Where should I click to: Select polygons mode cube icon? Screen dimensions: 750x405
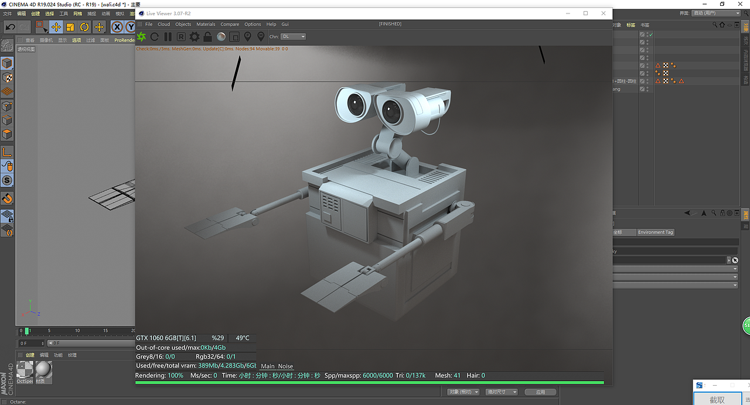click(x=7, y=134)
